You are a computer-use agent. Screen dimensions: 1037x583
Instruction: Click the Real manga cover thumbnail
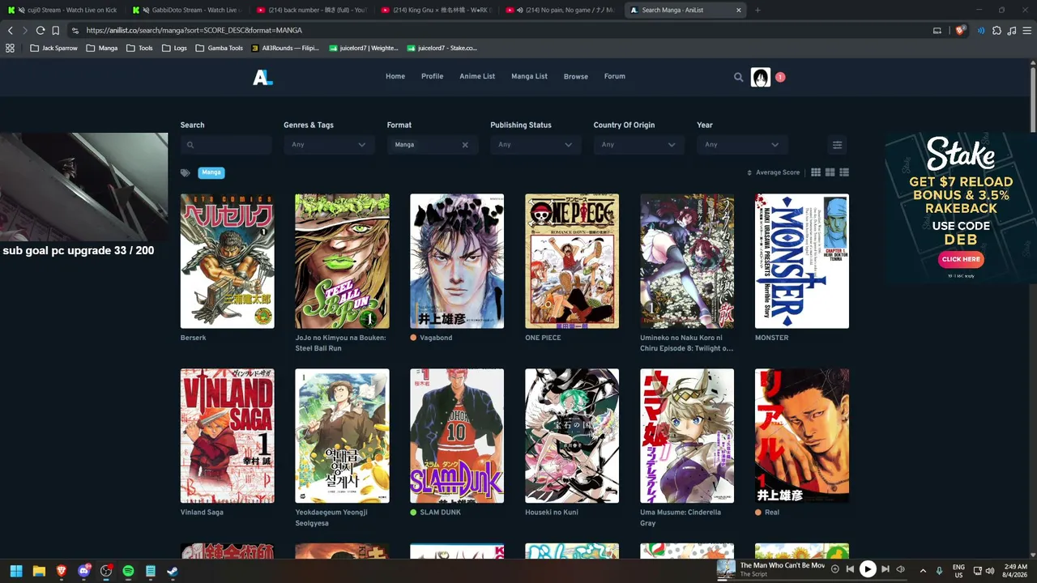click(802, 436)
